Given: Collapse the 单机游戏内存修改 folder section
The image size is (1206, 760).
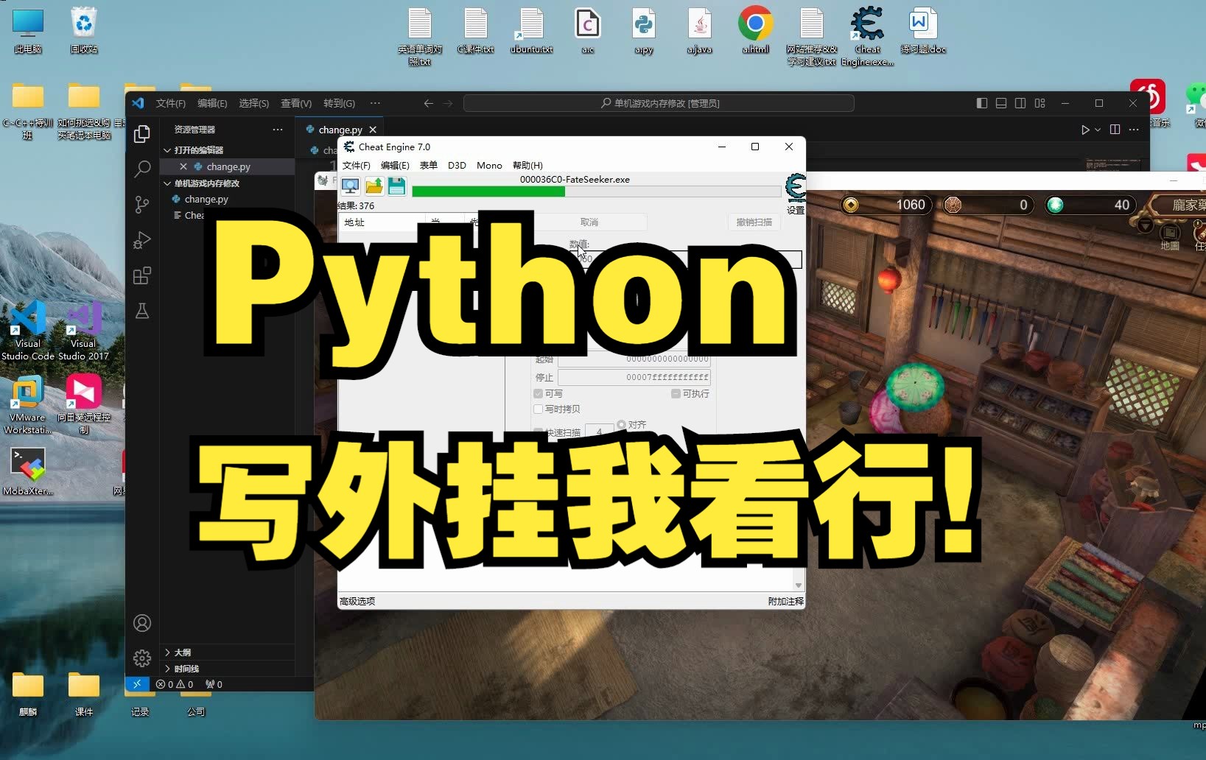Looking at the screenshot, I should point(167,183).
